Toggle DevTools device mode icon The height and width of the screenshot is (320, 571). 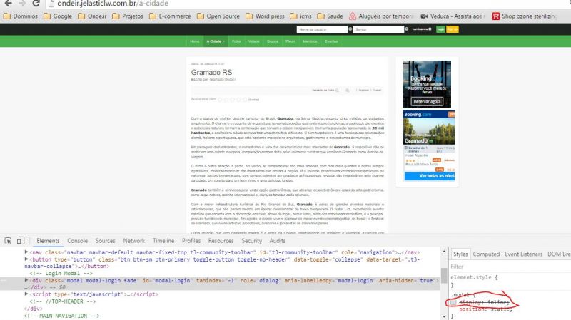(x=21, y=241)
